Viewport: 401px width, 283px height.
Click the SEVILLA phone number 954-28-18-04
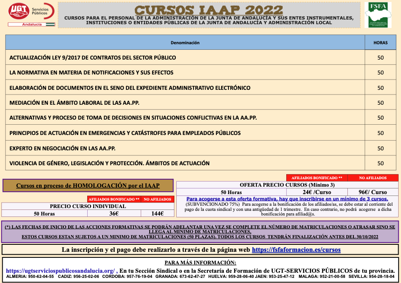(381, 276)
